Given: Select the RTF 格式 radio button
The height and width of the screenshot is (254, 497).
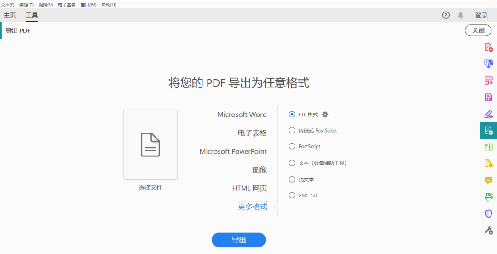Looking at the screenshot, I should [x=292, y=115].
